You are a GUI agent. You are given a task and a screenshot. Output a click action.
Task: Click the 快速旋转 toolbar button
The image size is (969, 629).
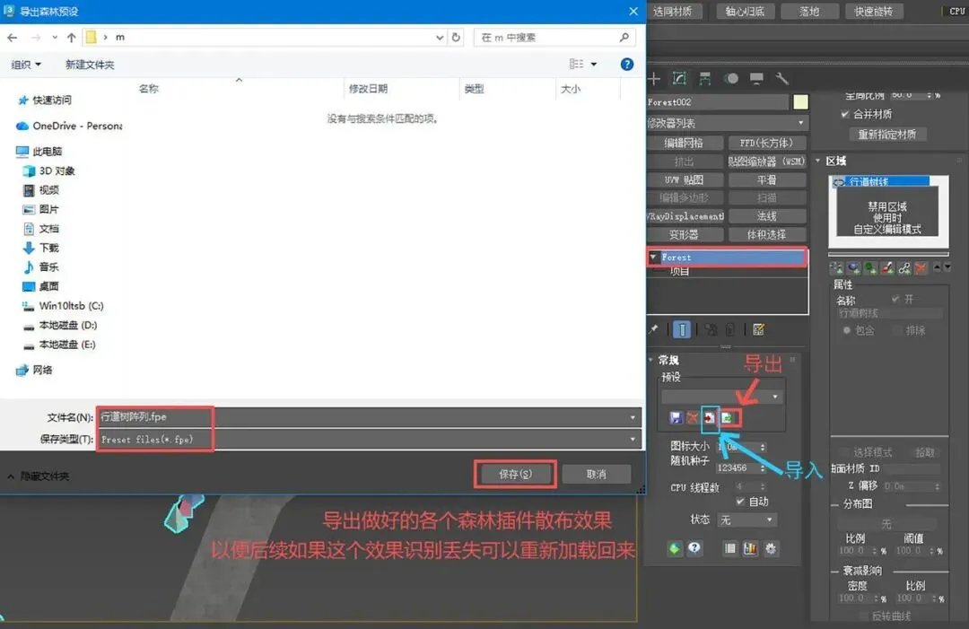(874, 11)
